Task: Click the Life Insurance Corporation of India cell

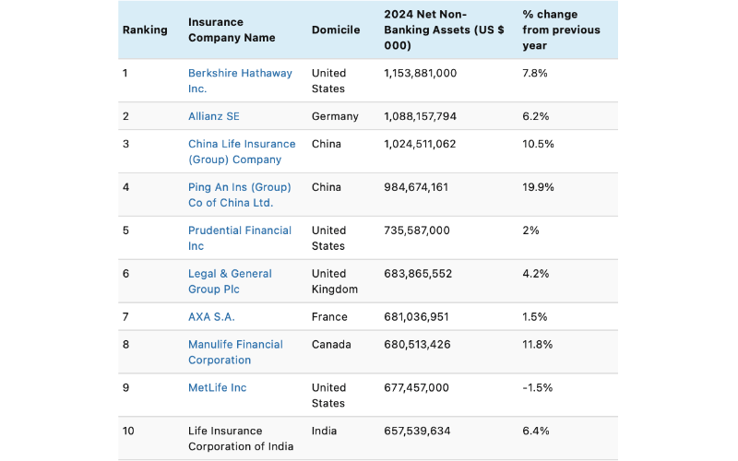Action: (x=240, y=438)
